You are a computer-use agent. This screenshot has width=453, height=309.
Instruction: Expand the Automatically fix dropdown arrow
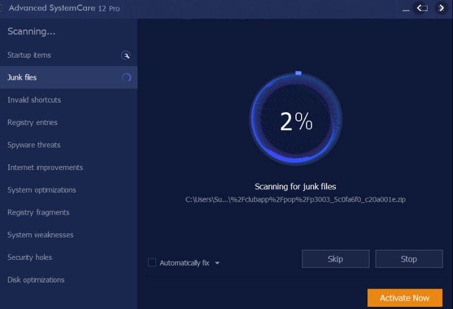point(217,263)
